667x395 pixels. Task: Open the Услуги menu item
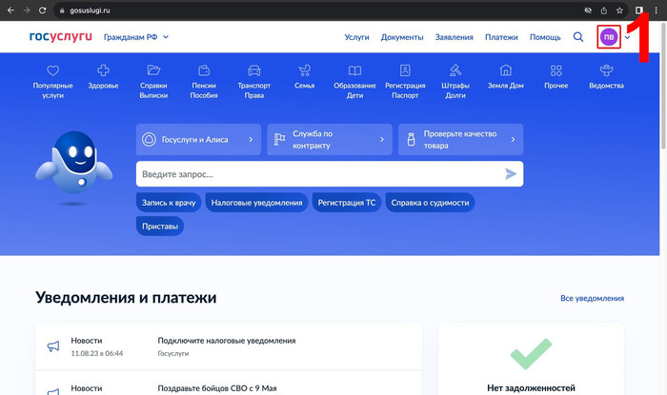(356, 37)
